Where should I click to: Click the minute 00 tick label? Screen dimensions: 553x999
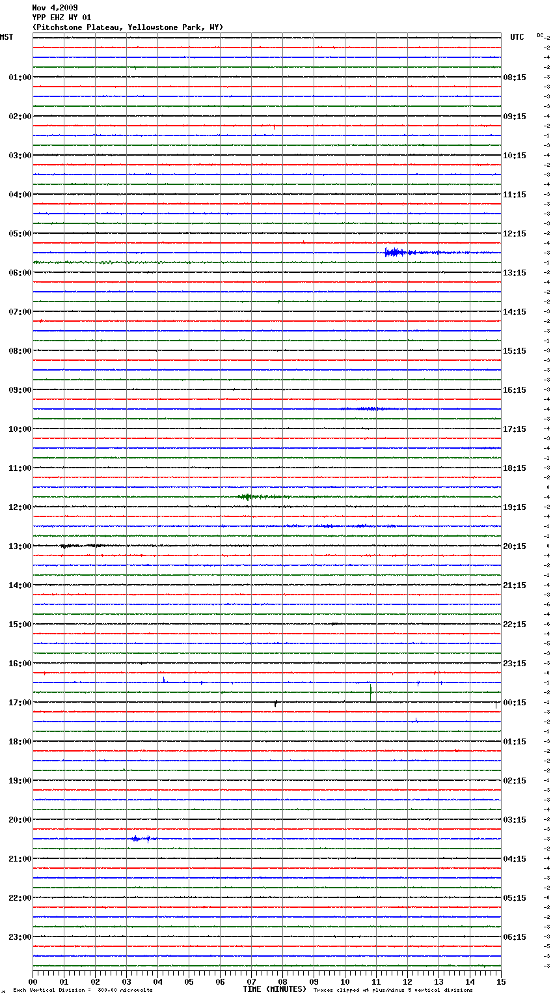pos(33,981)
